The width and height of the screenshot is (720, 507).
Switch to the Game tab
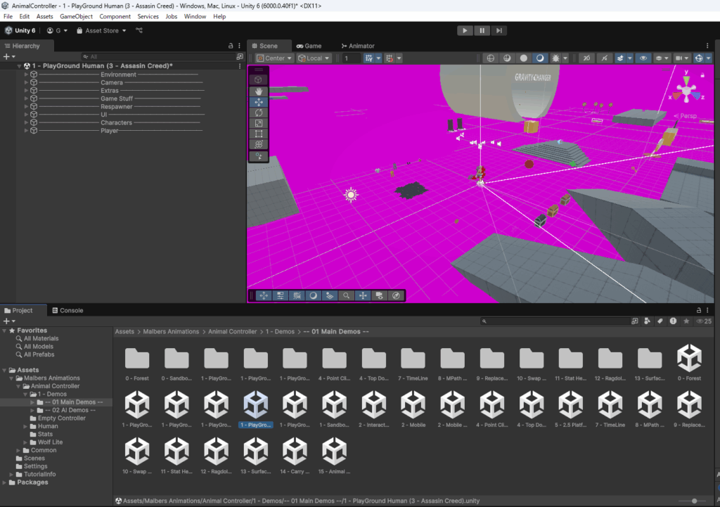coord(309,46)
